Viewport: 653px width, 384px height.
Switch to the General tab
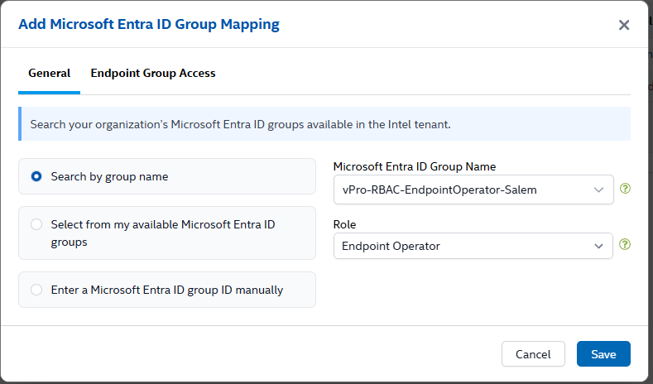tap(49, 74)
